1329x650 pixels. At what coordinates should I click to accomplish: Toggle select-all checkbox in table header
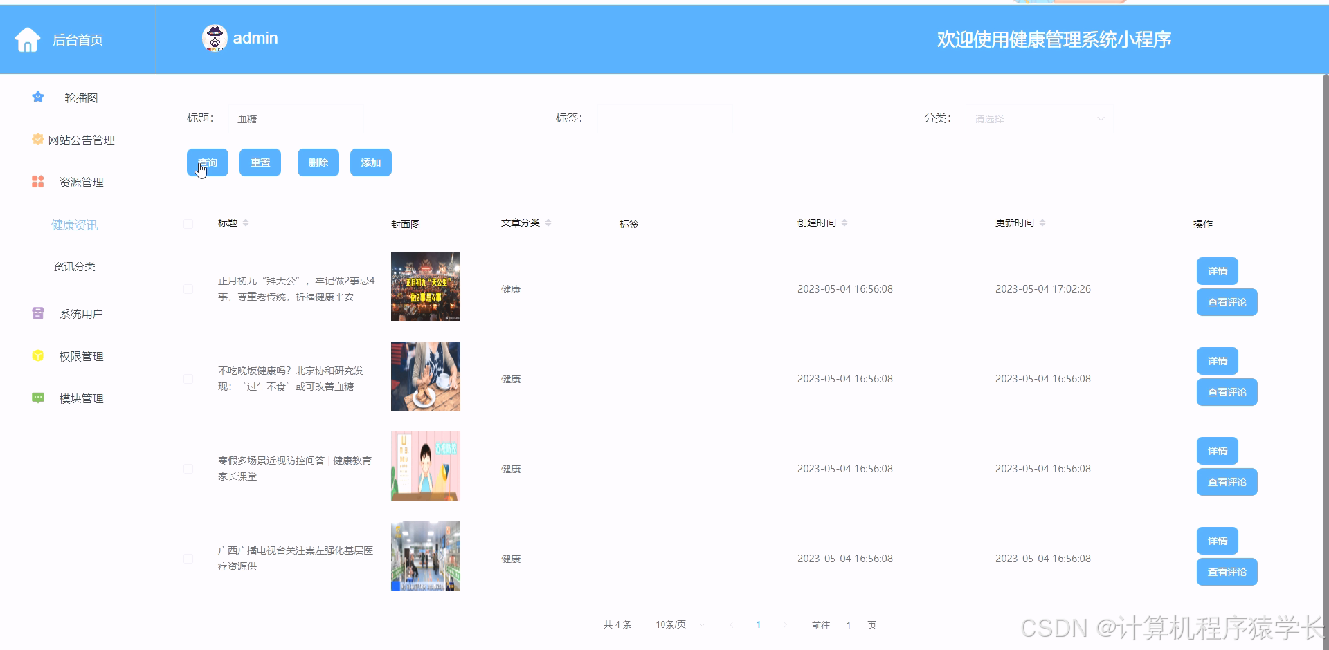(188, 224)
